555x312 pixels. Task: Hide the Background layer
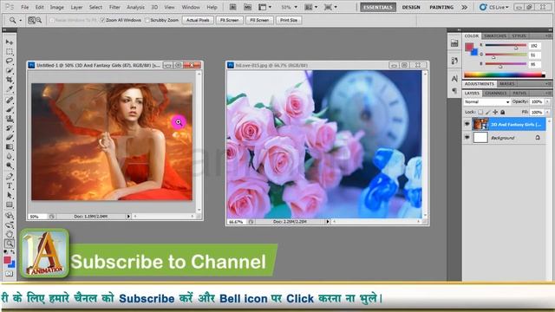point(467,137)
